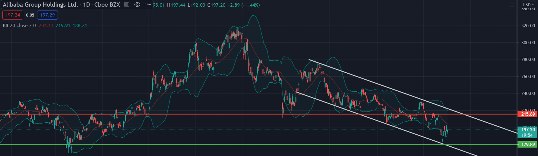Click the red 197.24 sell price button
This screenshot has height=156, width=538.
click(x=13, y=15)
